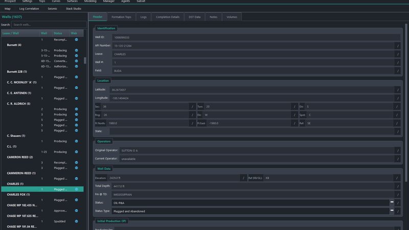Screen dimensions: 409x230
Task: Select the Producing C. R. ALDRICH well 2
Action: click(x=42, y=109)
